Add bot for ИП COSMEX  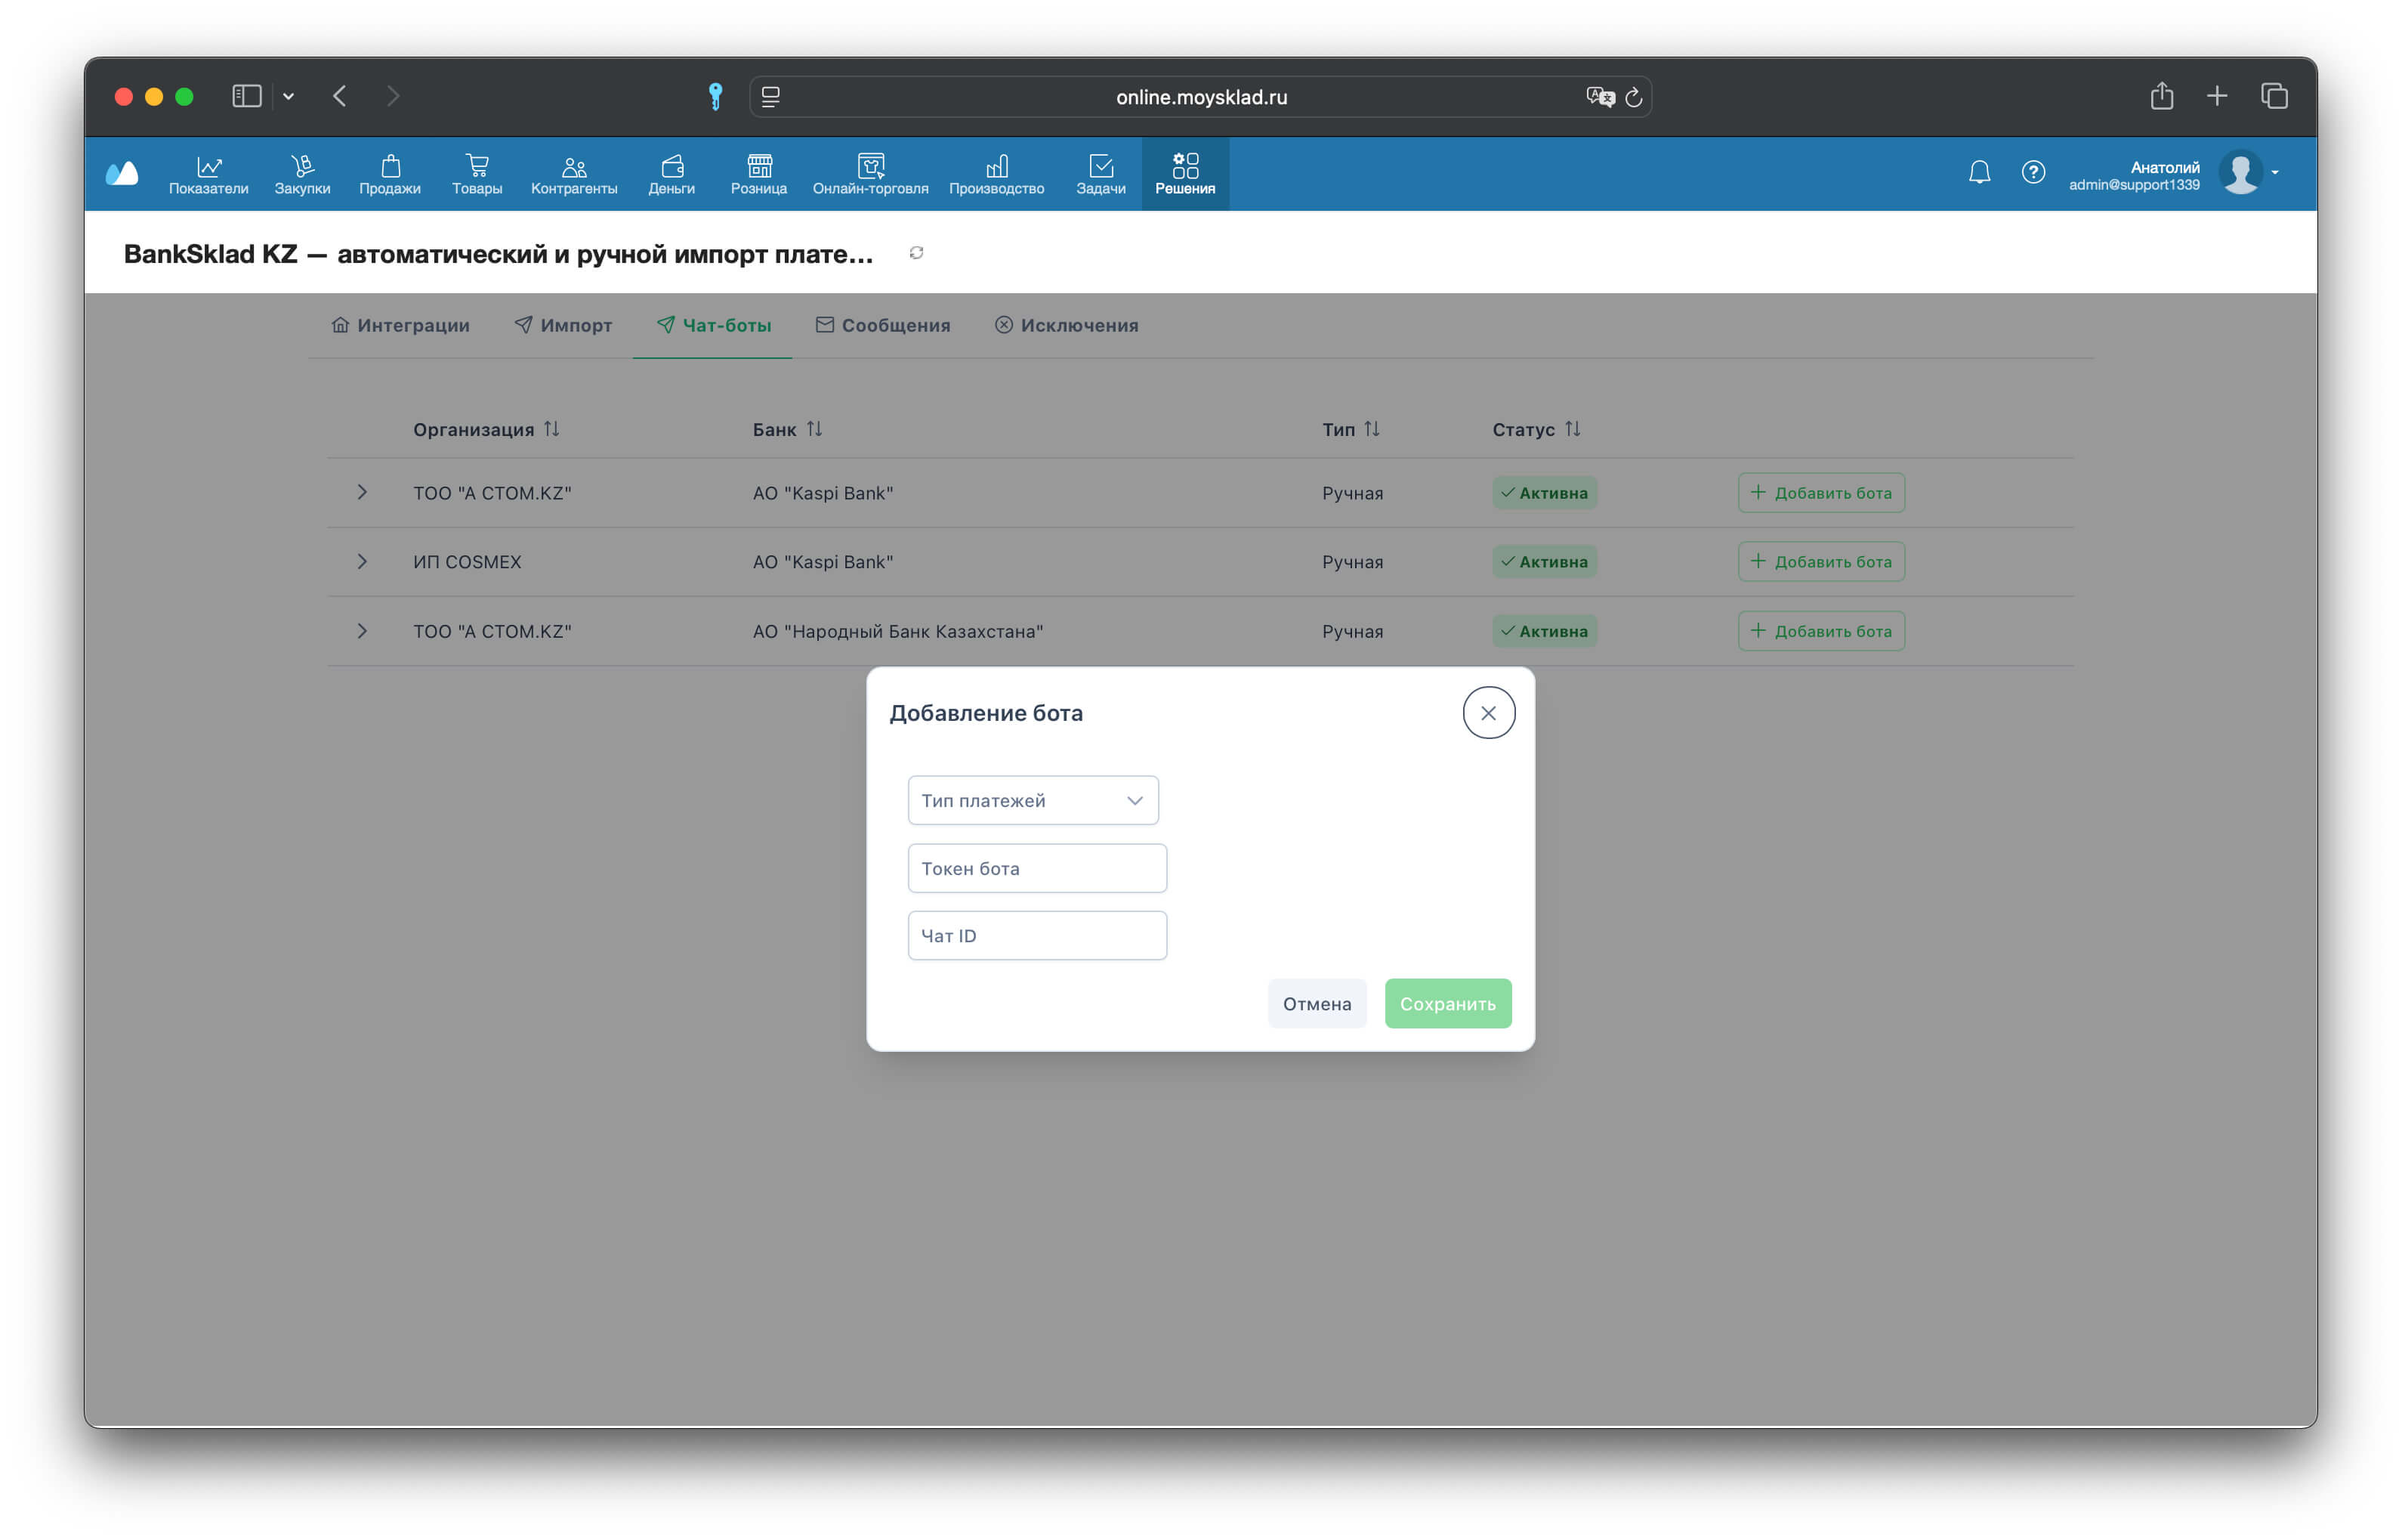[1820, 561]
